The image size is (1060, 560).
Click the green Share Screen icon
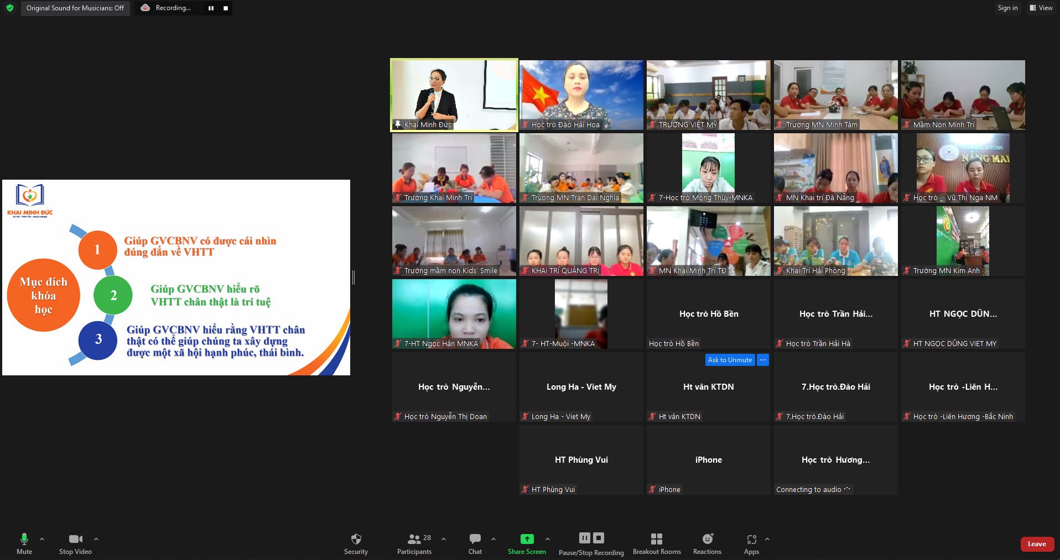click(527, 539)
